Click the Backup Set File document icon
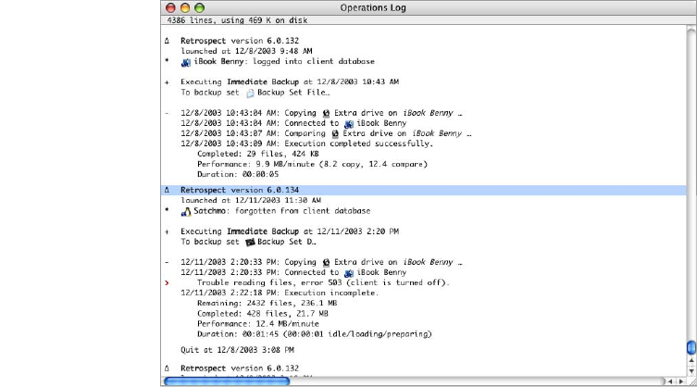 click(x=250, y=93)
